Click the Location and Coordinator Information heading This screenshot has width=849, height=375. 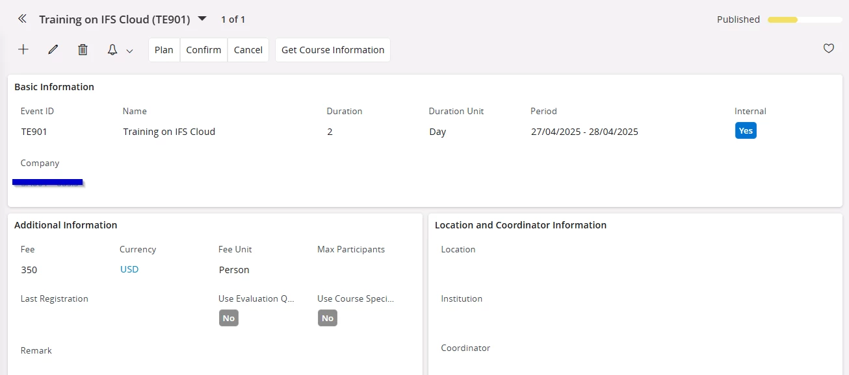tap(521, 225)
